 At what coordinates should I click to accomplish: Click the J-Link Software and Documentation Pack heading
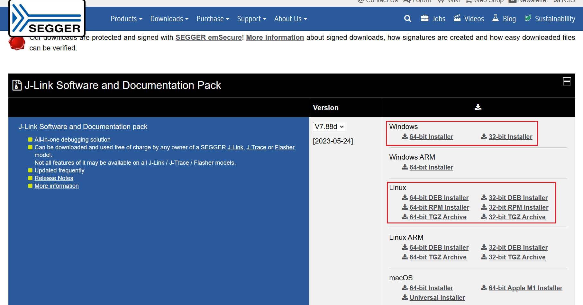[123, 85]
